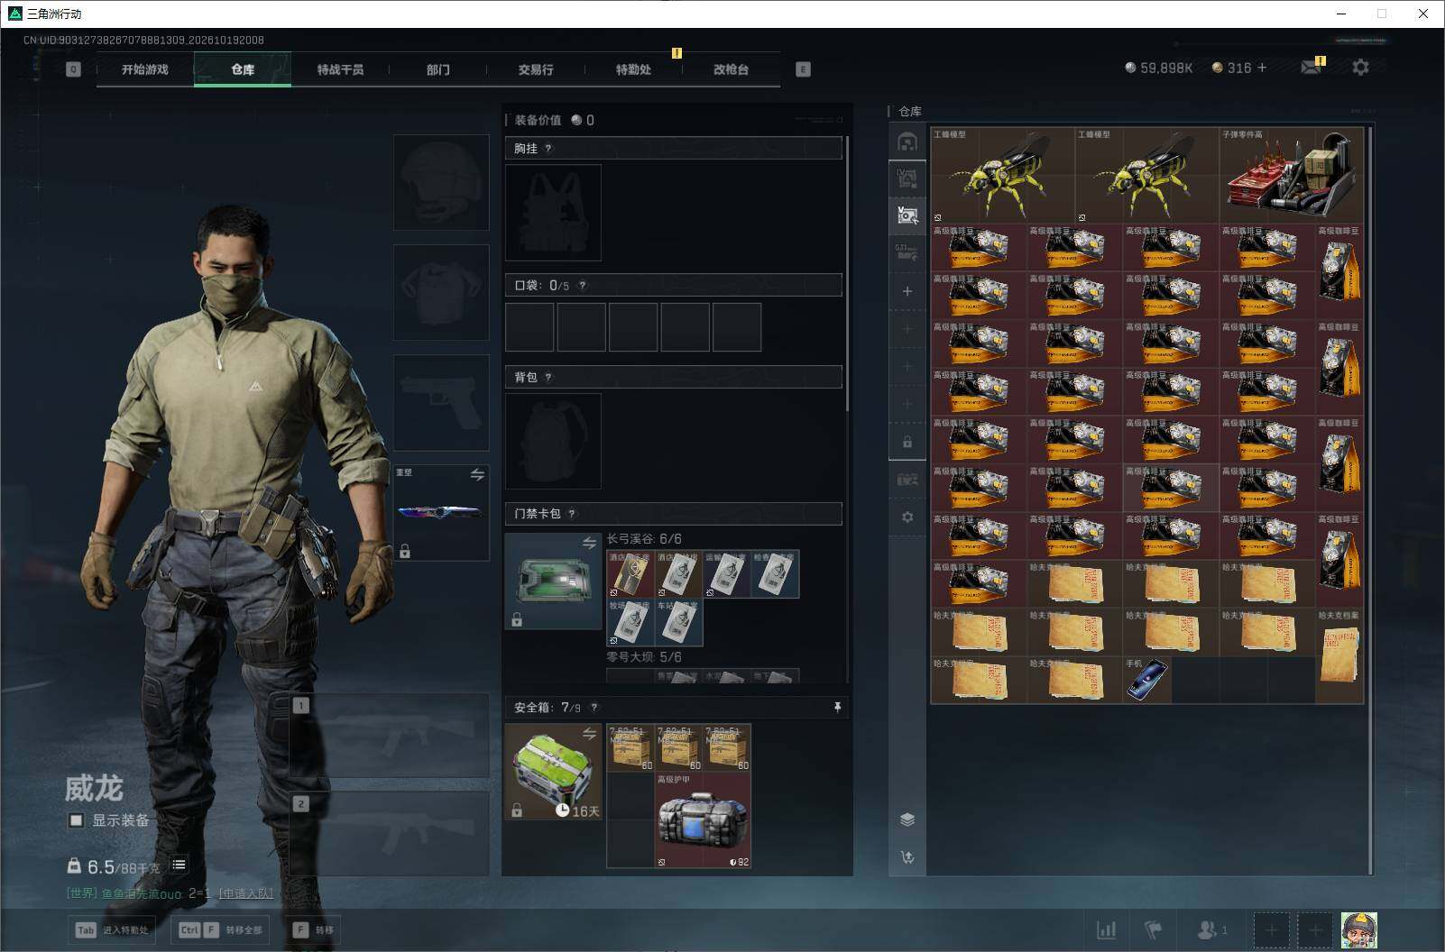Add a warehouse tab with the bright plus icon
This screenshot has height=952, width=1445.
click(907, 291)
